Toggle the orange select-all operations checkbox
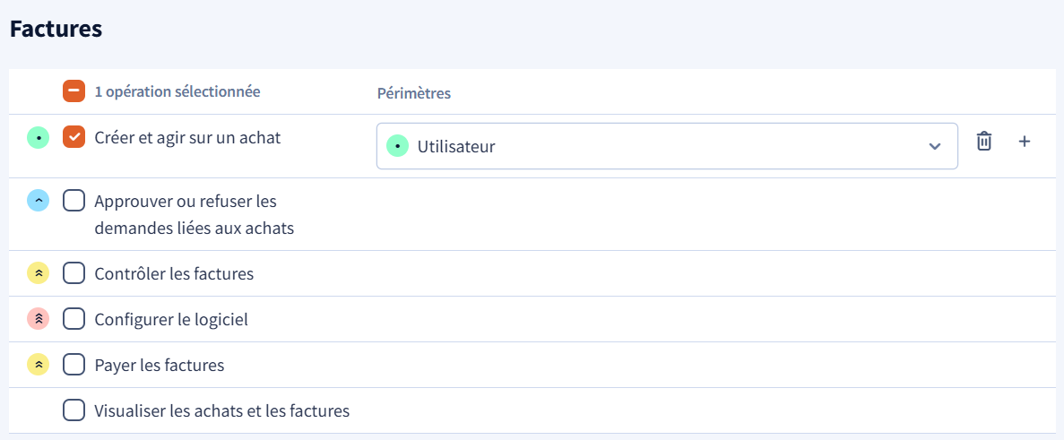The image size is (1064, 440). 74,91
